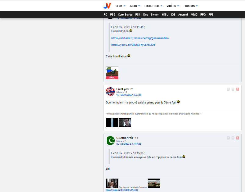
Task: Report FiveEyes post with red exclamation icon
Action: [238, 89]
